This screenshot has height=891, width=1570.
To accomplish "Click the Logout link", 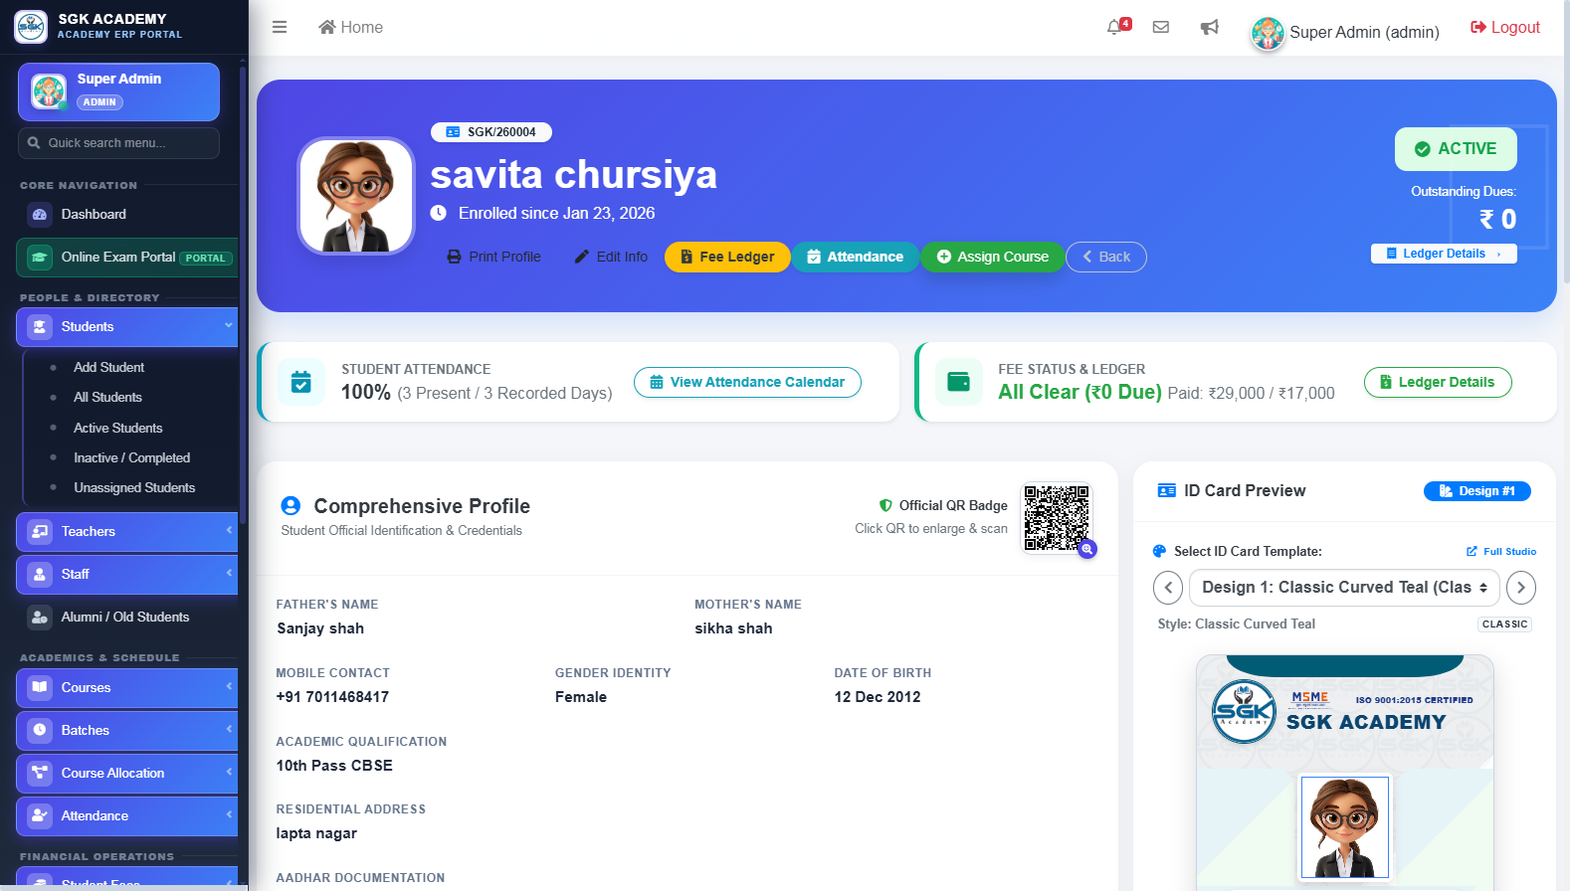I will pyautogui.click(x=1505, y=27).
